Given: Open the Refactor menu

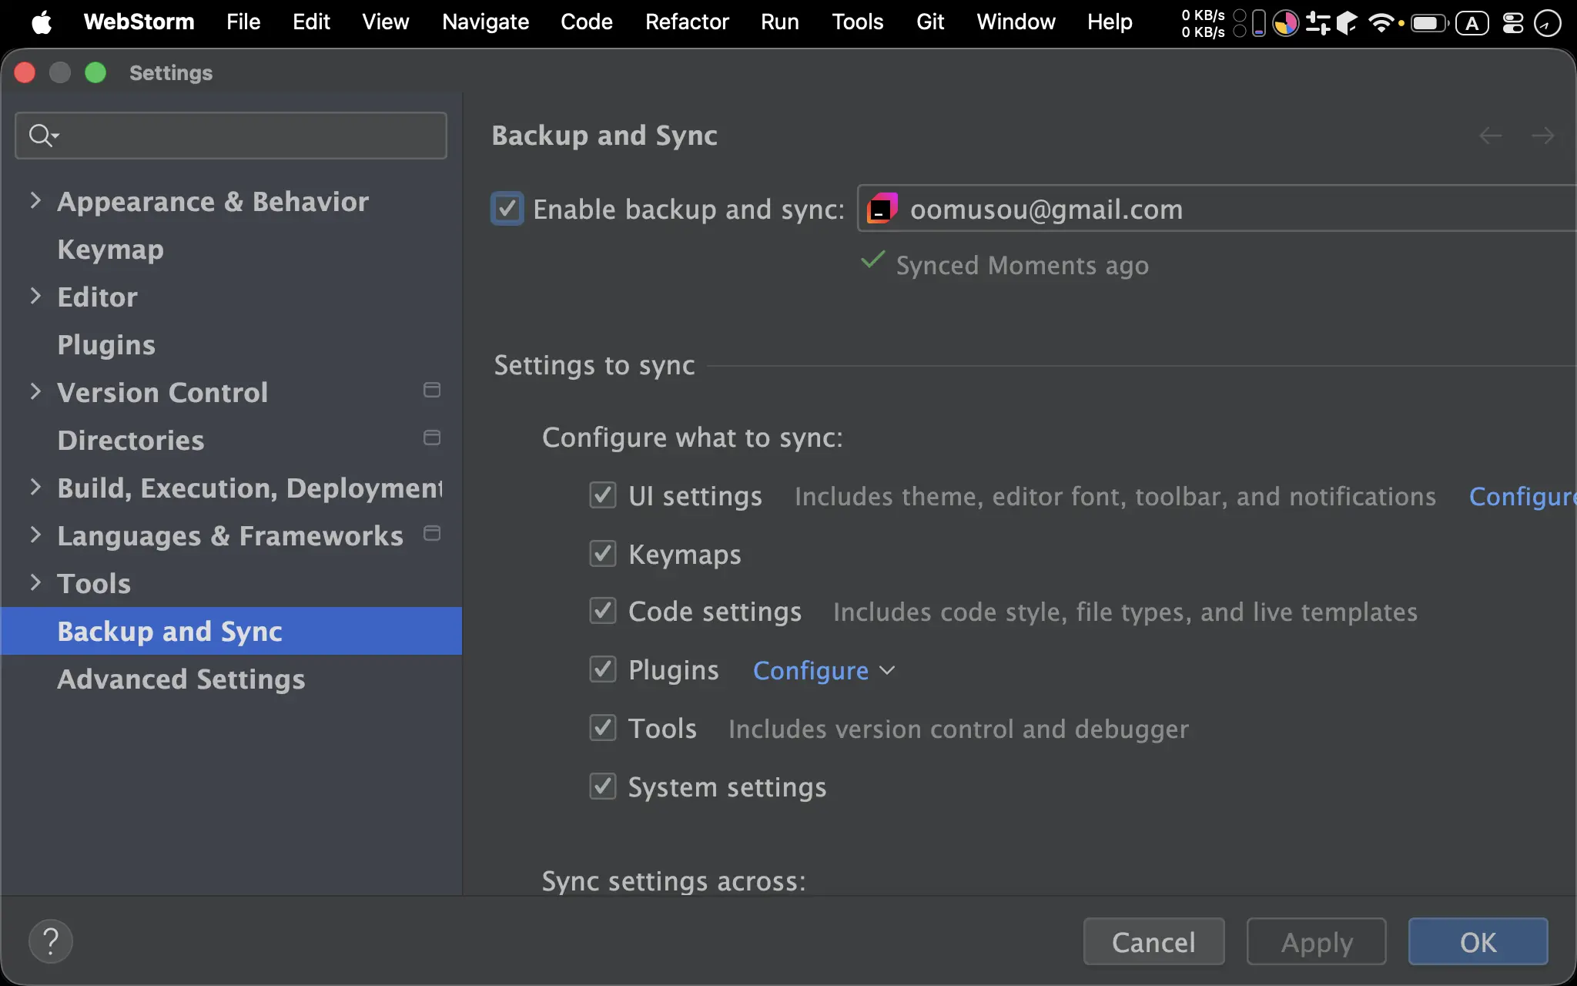Looking at the screenshot, I should pos(687,22).
